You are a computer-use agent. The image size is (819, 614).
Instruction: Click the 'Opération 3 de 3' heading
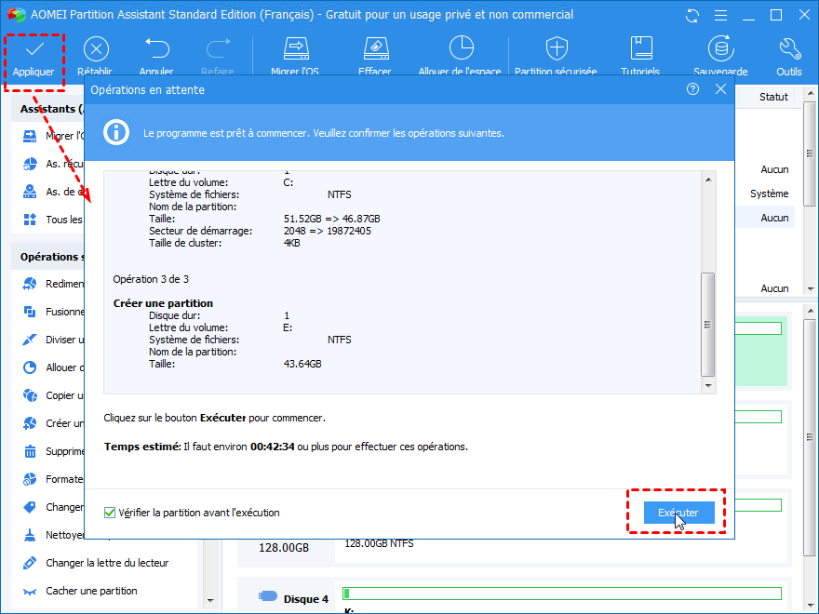[x=151, y=279]
